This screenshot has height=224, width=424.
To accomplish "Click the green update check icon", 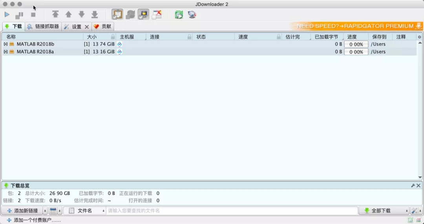I will coord(179,15).
